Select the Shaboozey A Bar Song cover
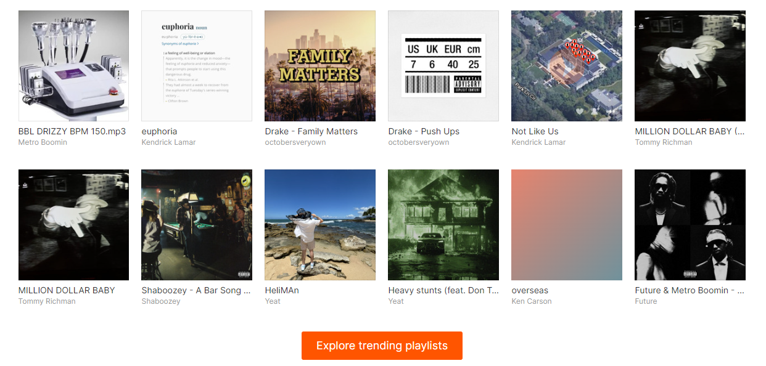 pos(197,225)
